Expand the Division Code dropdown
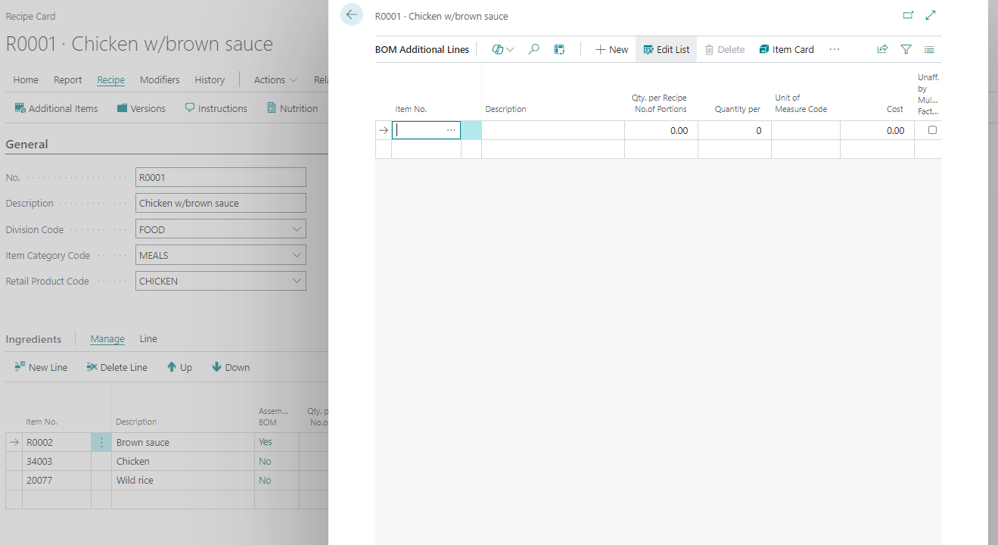998x545 pixels. click(x=297, y=229)
